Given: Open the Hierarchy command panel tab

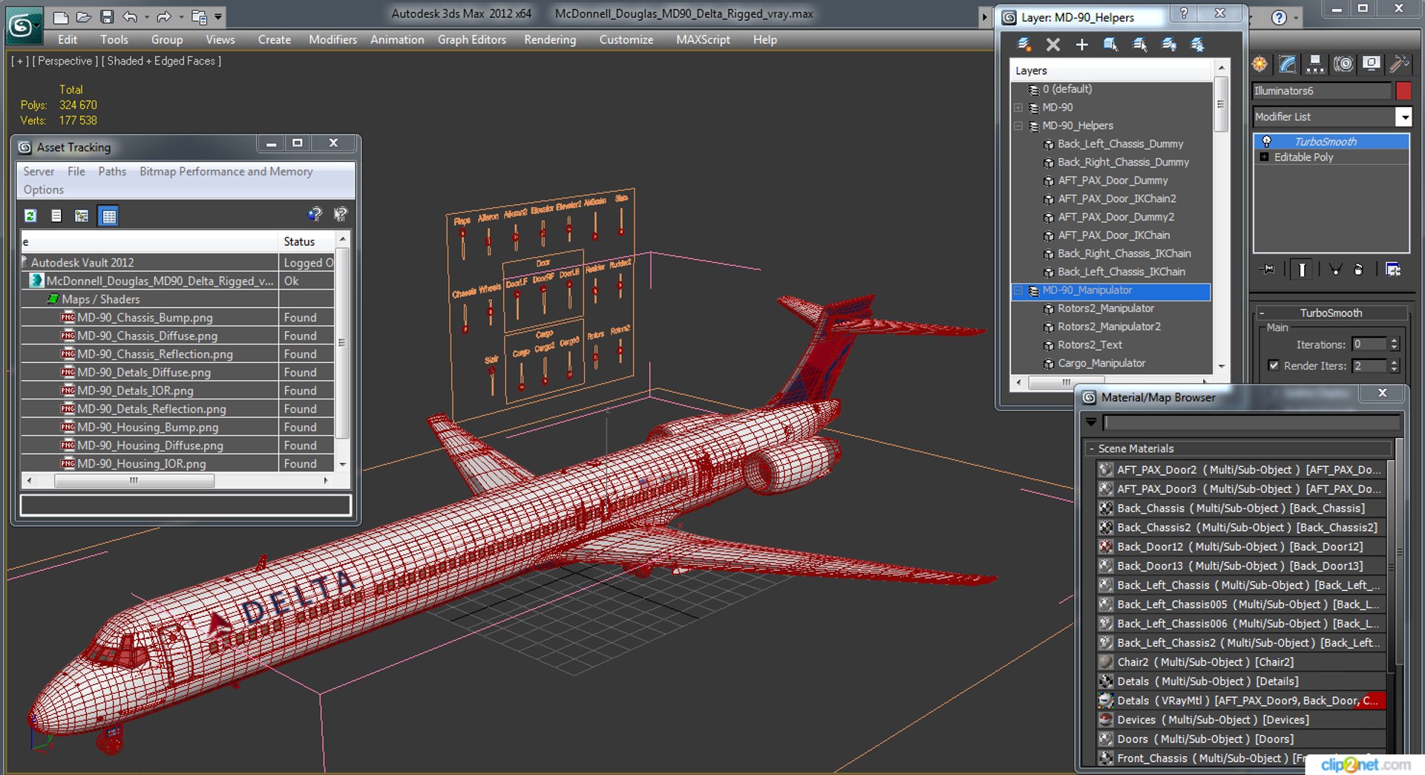Looking at the screenshot, I should coord(1315,65).
